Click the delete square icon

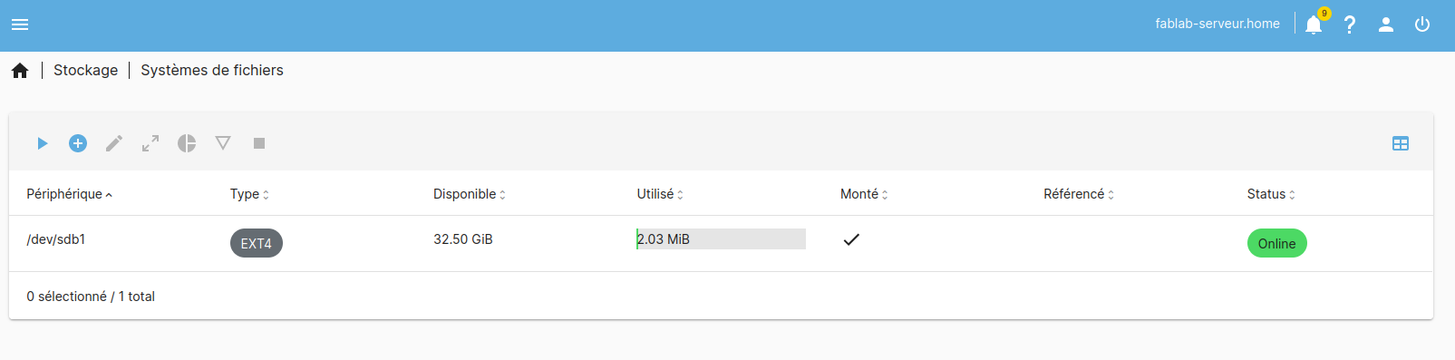[259, 143]
